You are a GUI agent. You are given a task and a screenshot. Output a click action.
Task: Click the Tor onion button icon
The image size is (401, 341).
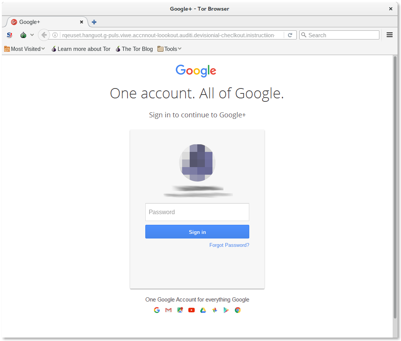coord(23,35)
